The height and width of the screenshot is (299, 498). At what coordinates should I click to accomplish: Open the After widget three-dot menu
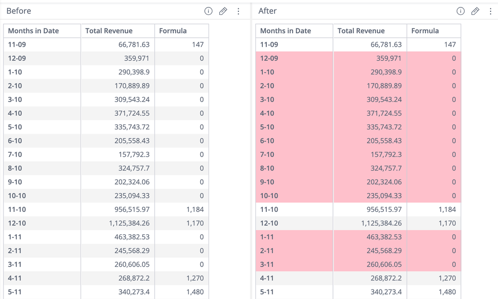(491, 11)
